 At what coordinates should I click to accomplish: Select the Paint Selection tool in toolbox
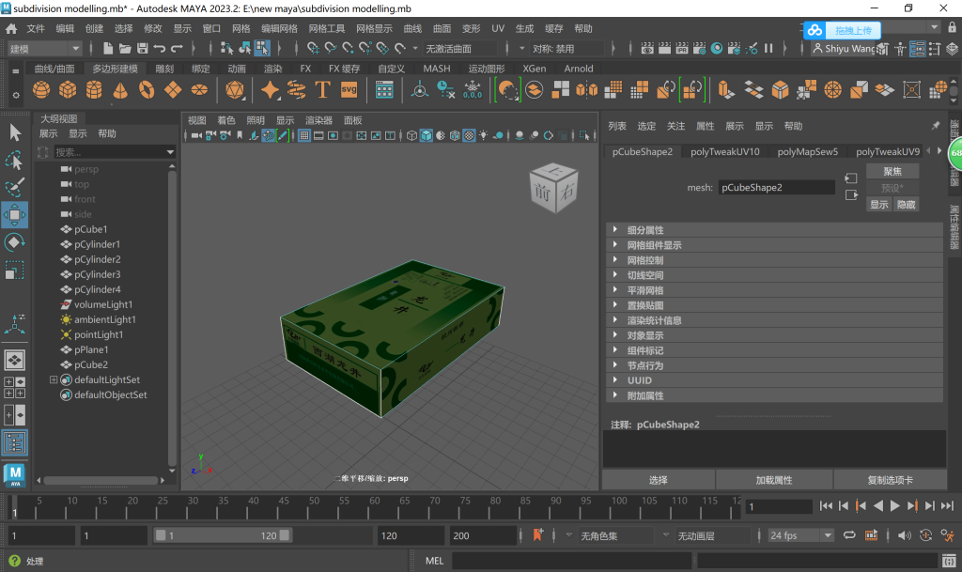click(15, 187)
